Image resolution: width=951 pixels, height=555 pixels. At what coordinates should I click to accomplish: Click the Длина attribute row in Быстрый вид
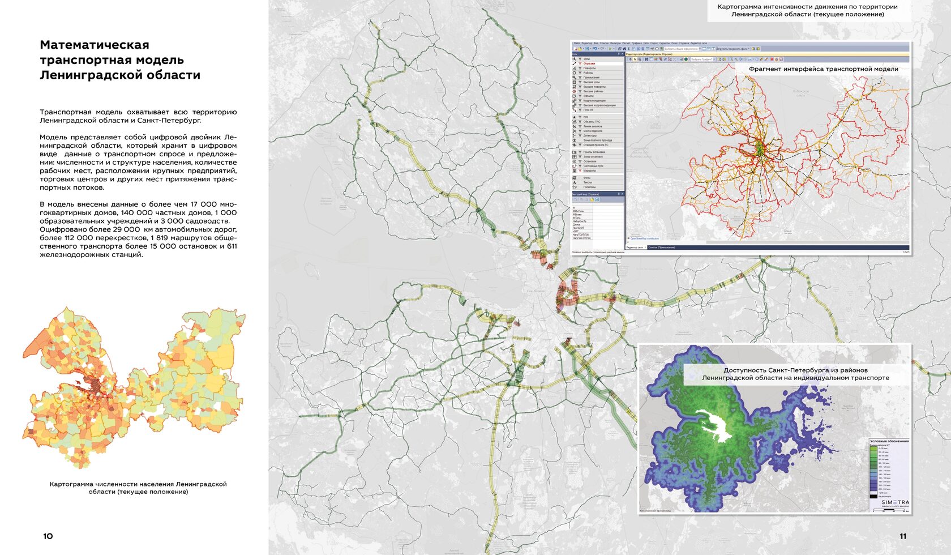pyautogui.click(x=598, y=225)
